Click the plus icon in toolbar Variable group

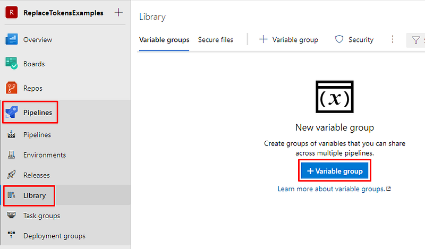[263, 39]
